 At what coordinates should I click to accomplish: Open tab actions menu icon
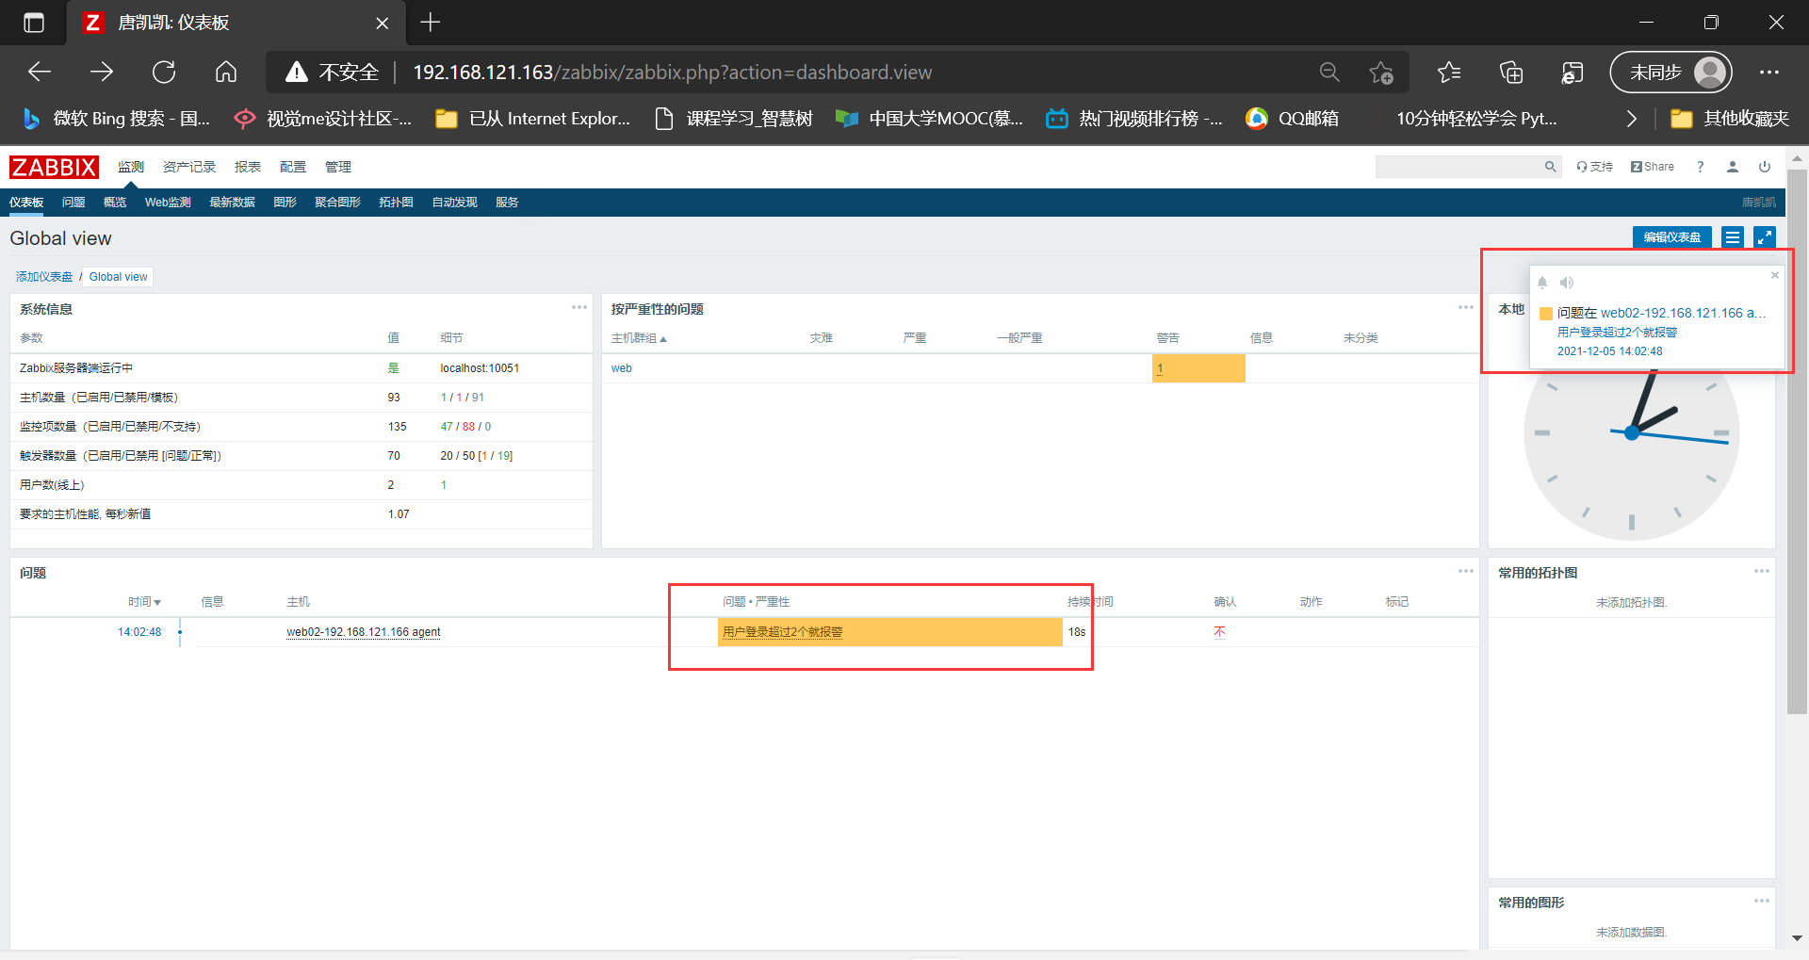(34, 23)
